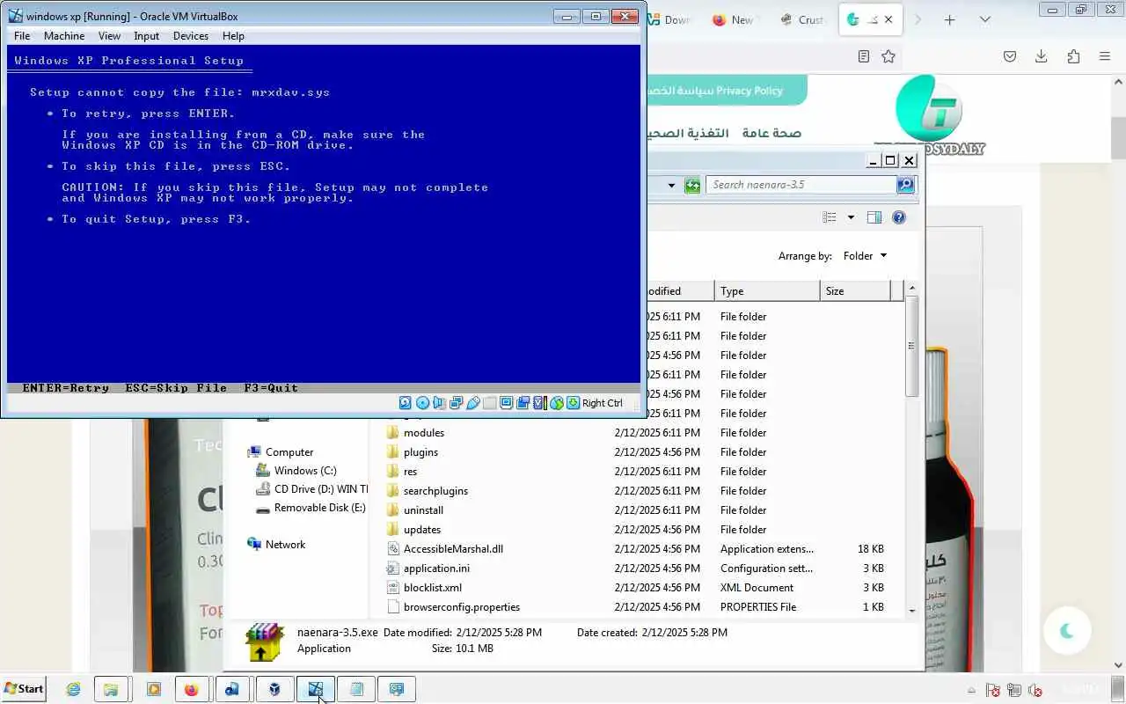The image size is (1126, 704).
Task: Click the Start button on the taskbar
Action: (x=24, y=689)
